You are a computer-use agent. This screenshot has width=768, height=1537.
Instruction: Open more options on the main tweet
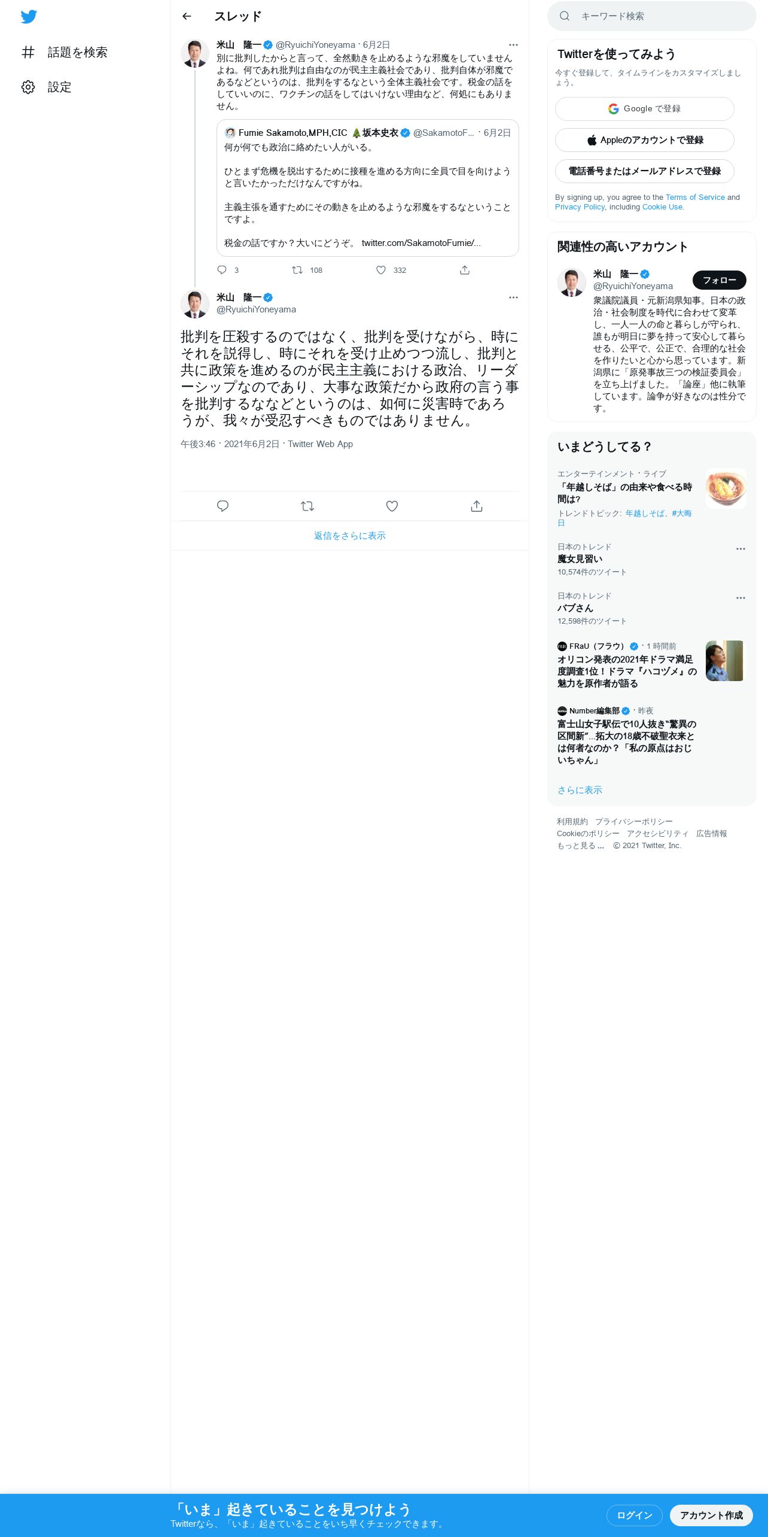click(513, 297)
